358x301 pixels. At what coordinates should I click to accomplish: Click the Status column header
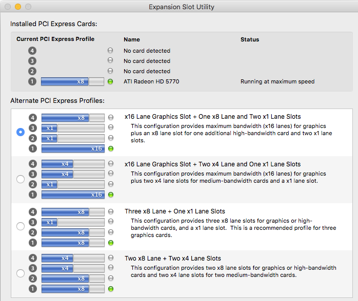point(250,39)
